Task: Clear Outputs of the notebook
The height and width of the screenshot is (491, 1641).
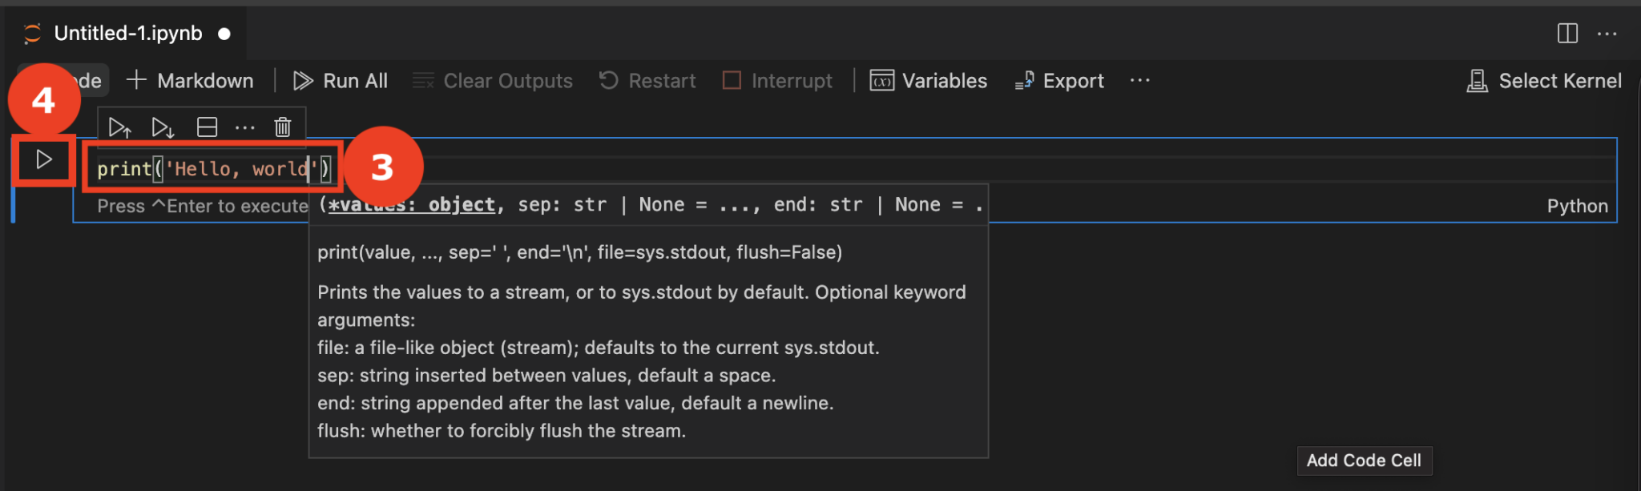Action: 493,81
